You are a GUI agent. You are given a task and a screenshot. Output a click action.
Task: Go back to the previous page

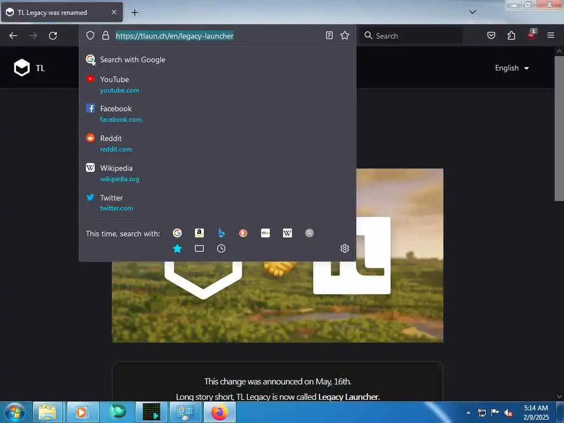click(x=13, y=36)
